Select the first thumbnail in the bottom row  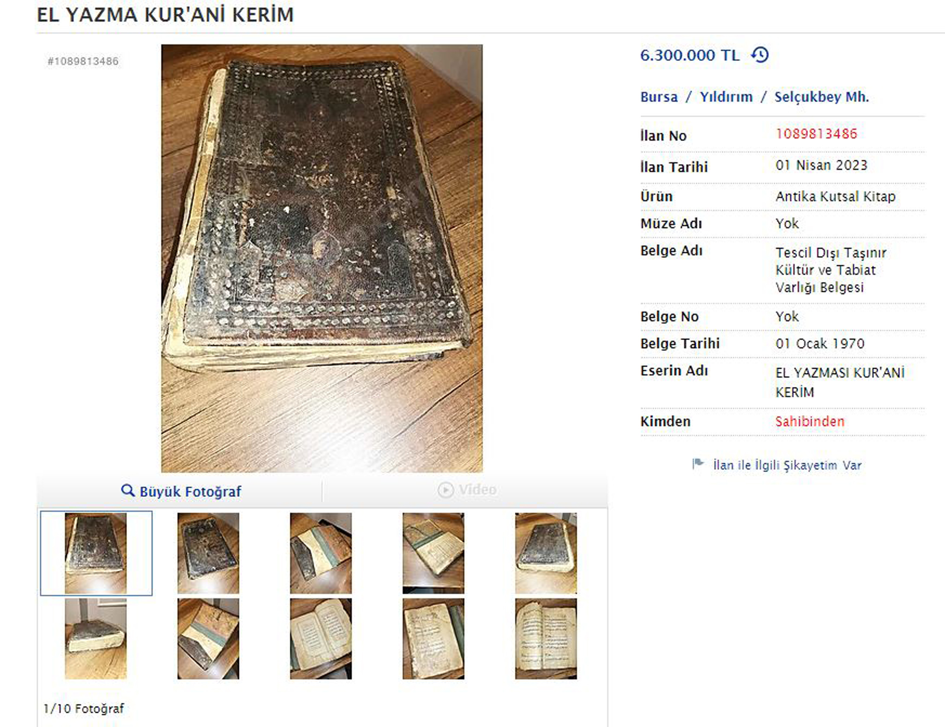(96, 639)
